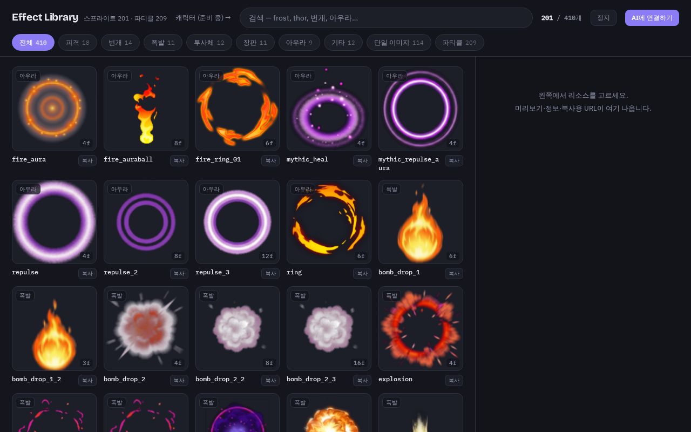Click the 3f frame badge on bomb_drop_1_2
Image resolution: width=691 pixels, height=432 pixels.
tap(86, 363)
